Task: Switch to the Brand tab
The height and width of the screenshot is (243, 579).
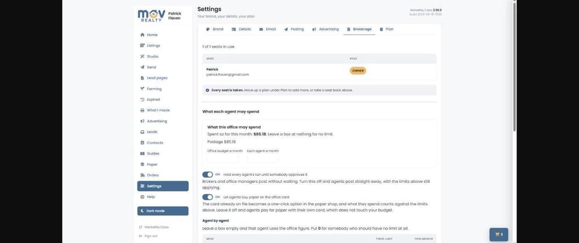Action: click(215, 29)
